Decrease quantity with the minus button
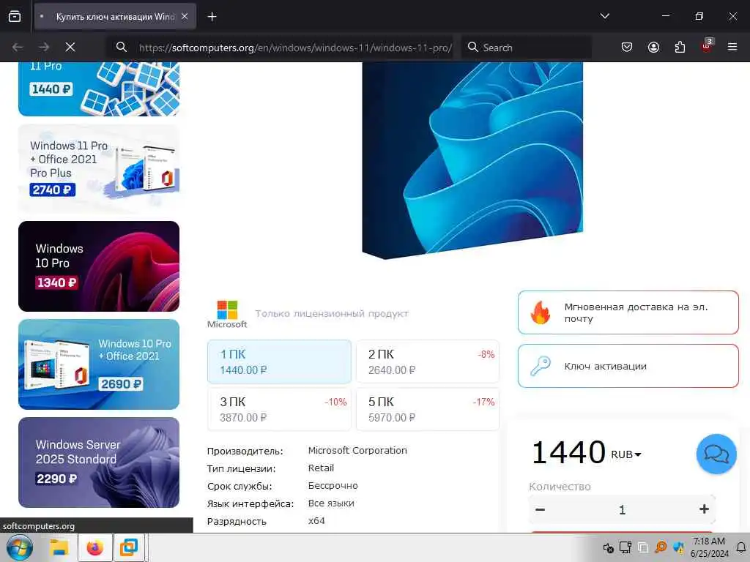 [540, 509]
